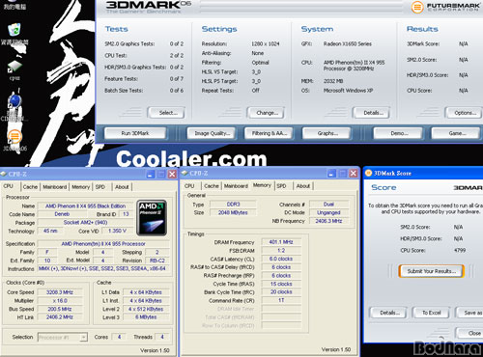The height and width of the screenshot is (357, 483).
Task: Click the 3DMark Score window title icon
Action: pyautogui.click(x=368, y=173)
